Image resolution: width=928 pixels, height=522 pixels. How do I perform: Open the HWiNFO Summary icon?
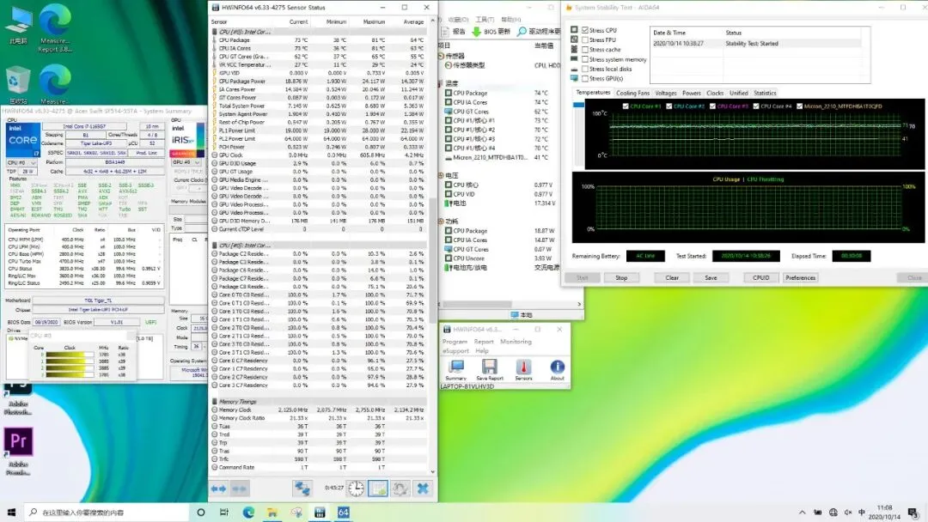455,367
